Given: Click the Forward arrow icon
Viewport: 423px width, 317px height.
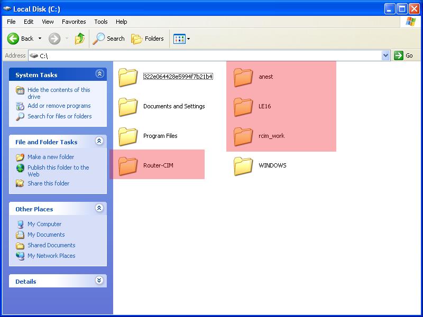Looking at the screenshot, I should (54, 39).
